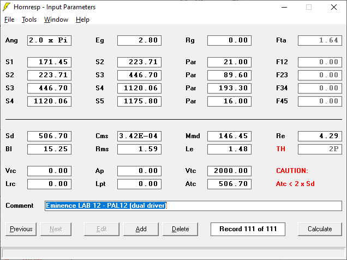
Task: Select the Sd field value 506.70
Action: tap(49, 136)
